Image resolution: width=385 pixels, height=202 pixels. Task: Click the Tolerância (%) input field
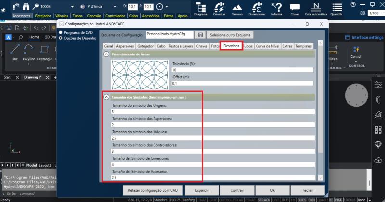click(242, 70)
